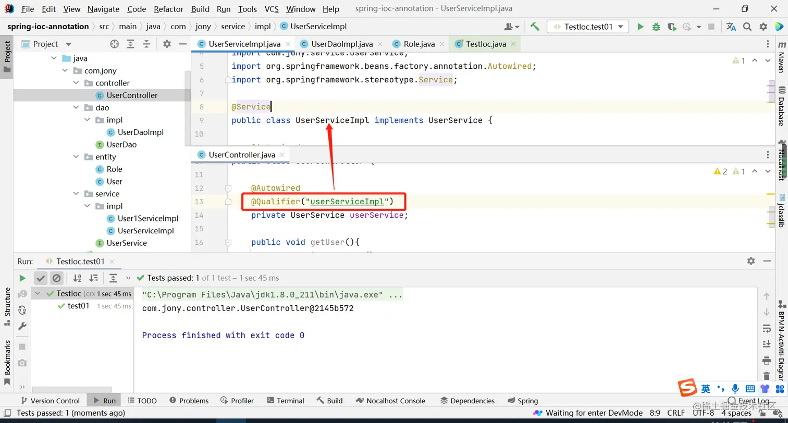This screenshot has width=788, height=423.
Task: Build the project with the hammer icon
Action: pos(535,27)
